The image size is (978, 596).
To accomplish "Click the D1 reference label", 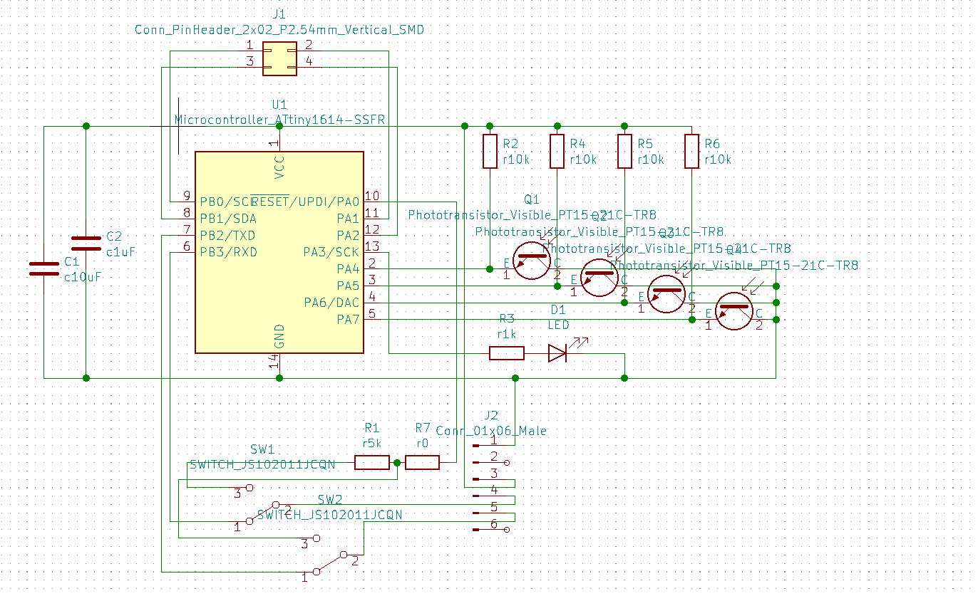I will [x=558, y=310].
